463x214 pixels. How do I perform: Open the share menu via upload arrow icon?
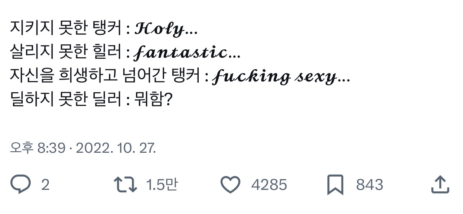440,185
